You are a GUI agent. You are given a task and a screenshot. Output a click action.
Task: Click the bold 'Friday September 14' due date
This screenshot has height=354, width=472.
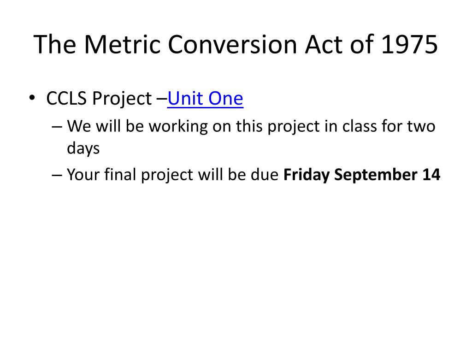(362, 175)
